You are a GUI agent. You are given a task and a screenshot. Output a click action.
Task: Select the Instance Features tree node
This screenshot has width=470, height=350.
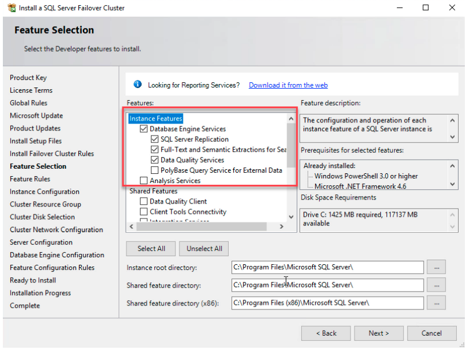tap(156, 118)
